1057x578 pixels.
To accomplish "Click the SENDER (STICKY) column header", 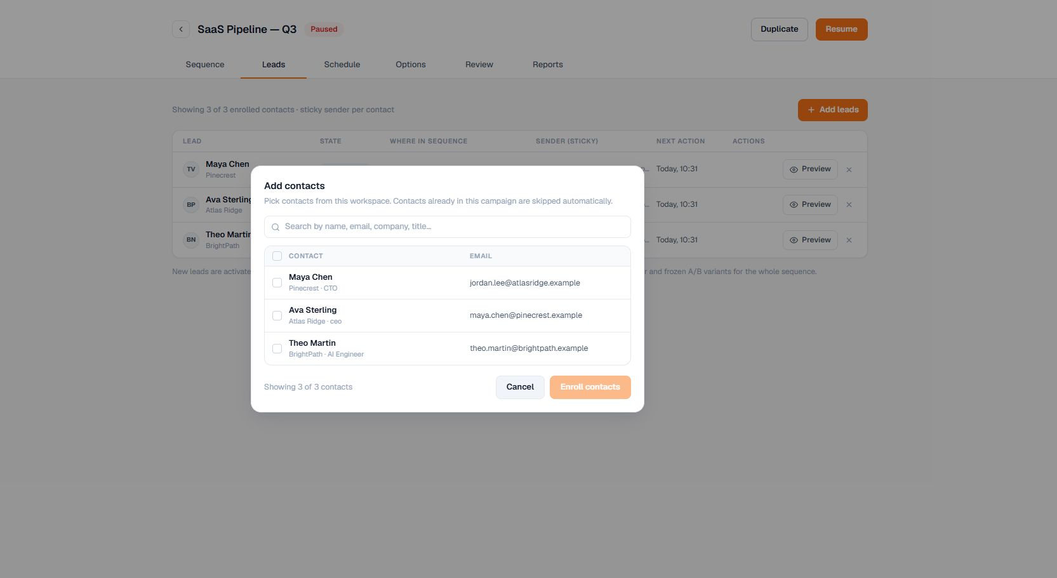I will point(567,141).
